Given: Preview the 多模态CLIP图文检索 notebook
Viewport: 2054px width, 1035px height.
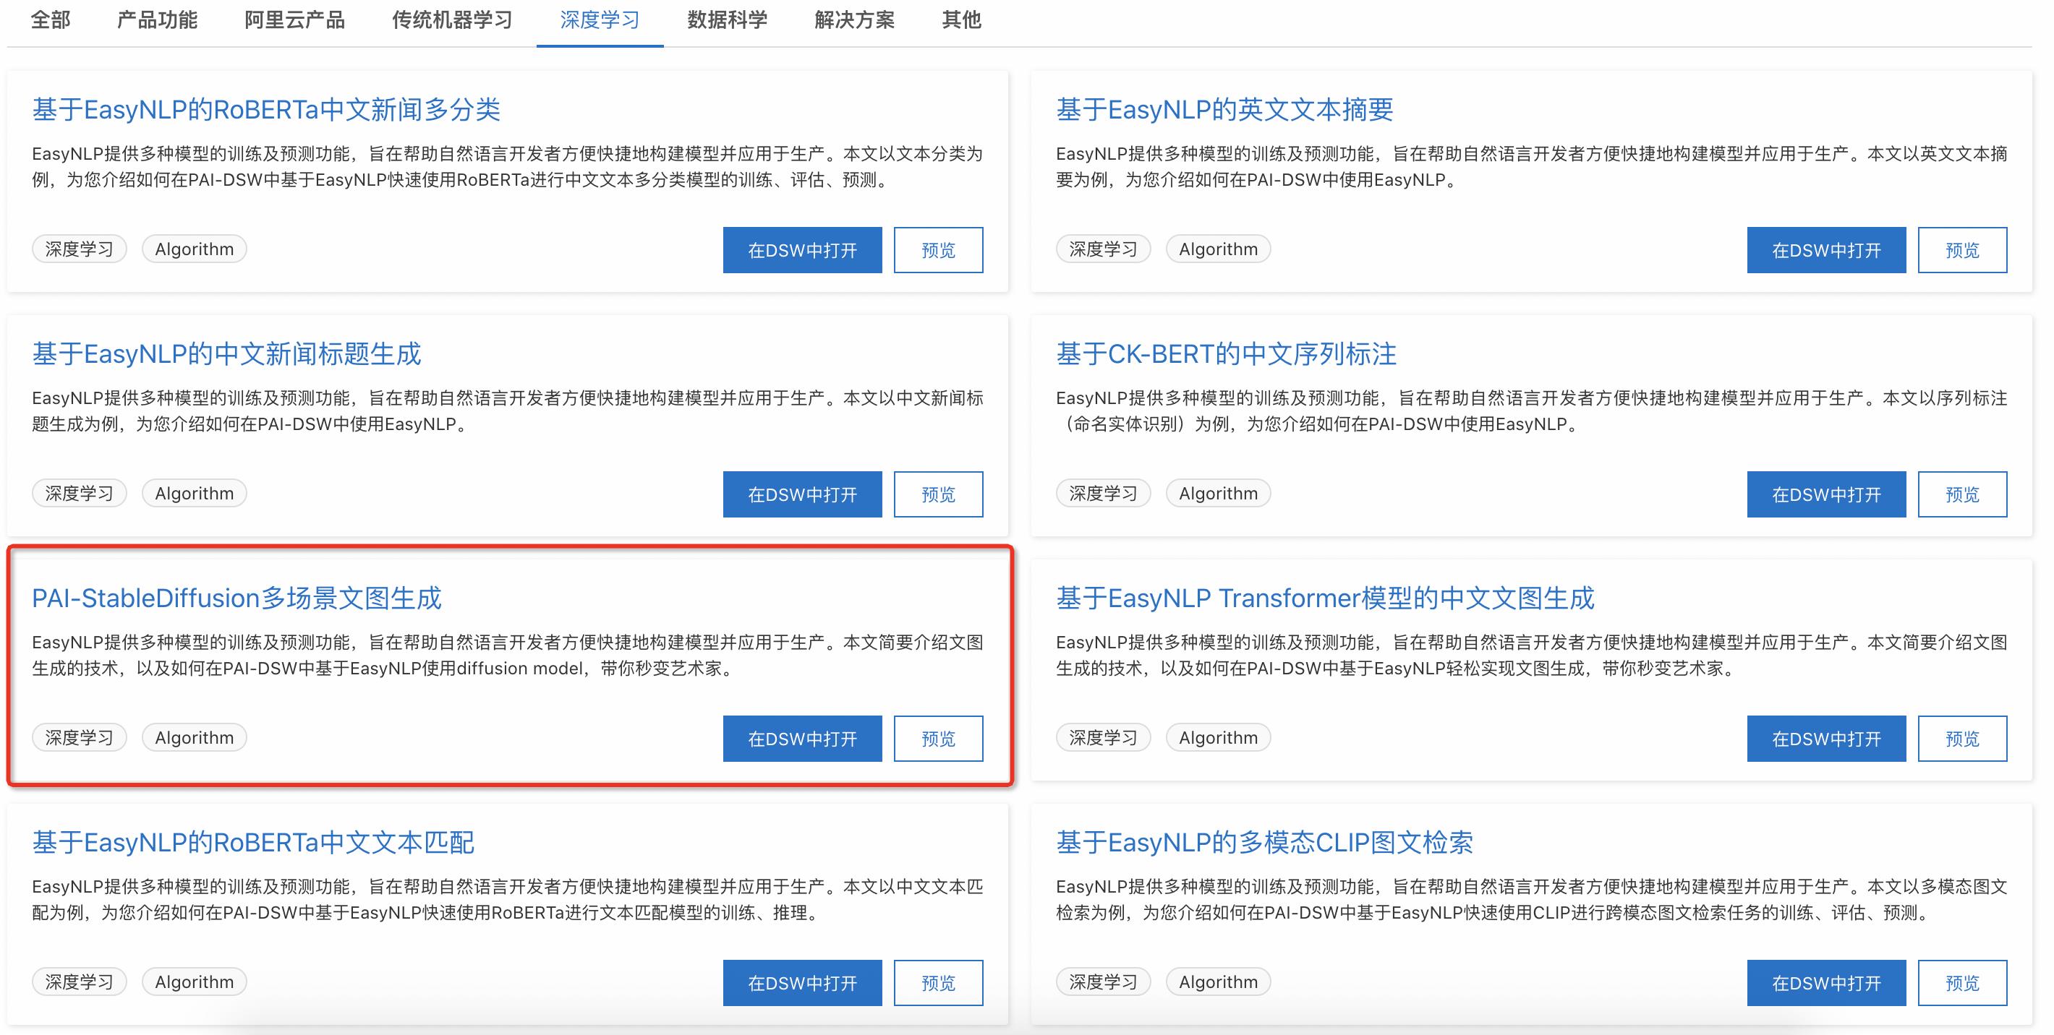Looking at the screenshot, I should [x=1962, y=982].
